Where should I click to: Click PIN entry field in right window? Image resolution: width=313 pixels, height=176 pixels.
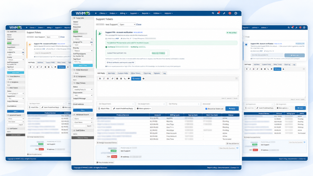(x=267, y=55)
